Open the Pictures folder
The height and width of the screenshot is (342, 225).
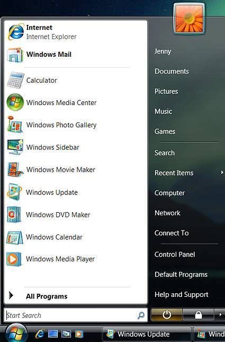166,91
